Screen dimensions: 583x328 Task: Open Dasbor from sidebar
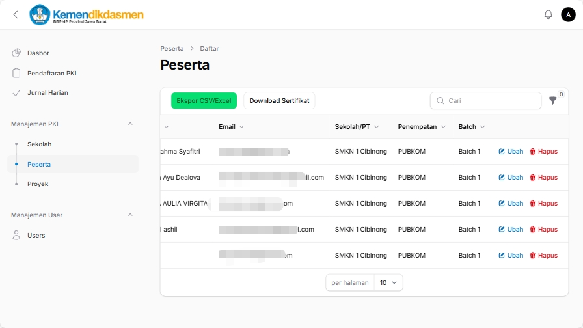click(38, 53)
